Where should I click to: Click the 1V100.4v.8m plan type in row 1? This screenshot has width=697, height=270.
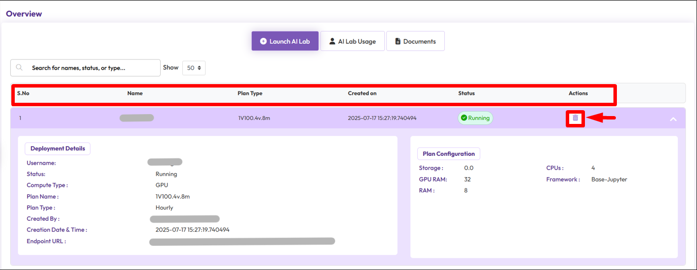tap(254, 119)
